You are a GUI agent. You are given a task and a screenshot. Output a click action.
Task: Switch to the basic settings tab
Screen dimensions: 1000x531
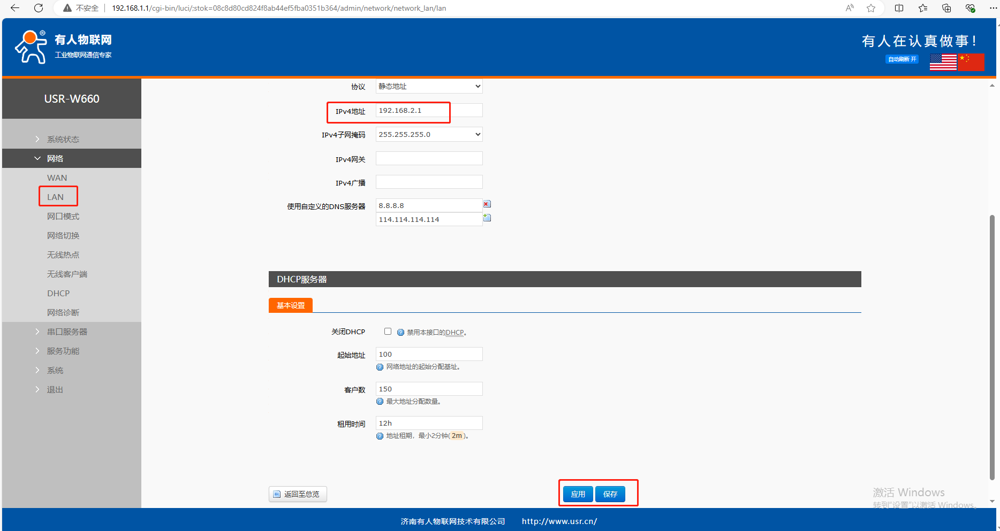click(x=290, y=305)
